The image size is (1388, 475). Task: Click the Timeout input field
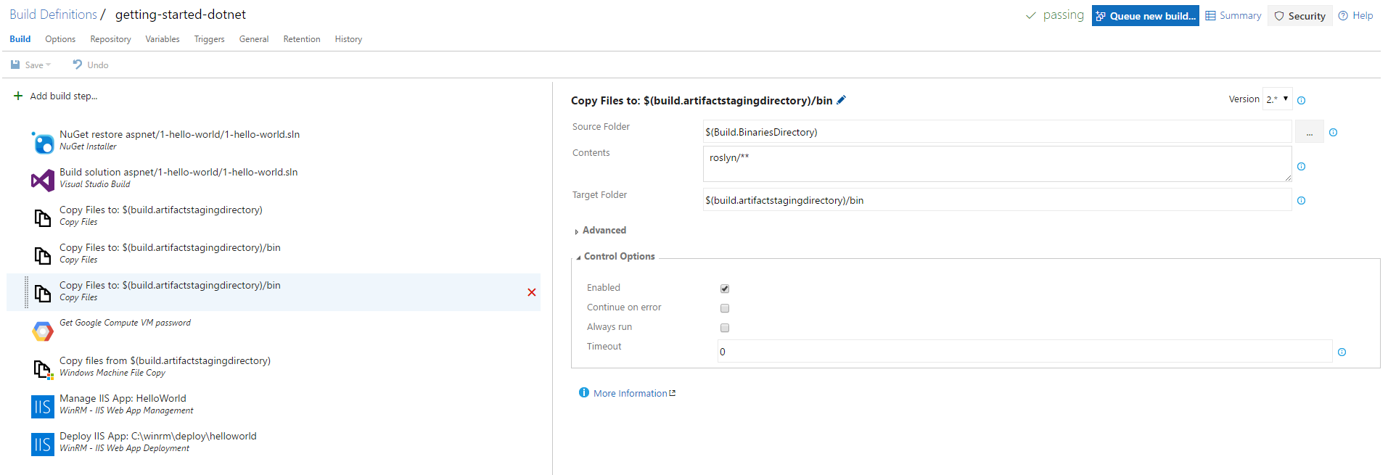1024,352
